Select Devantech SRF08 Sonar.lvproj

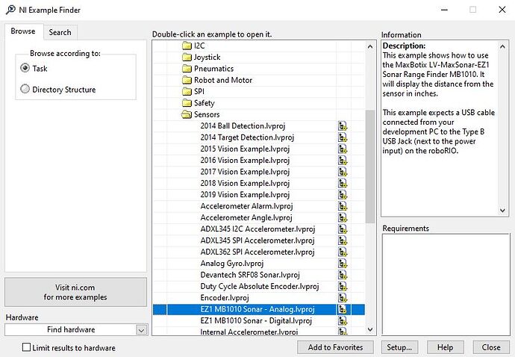(x=250, y=275)
